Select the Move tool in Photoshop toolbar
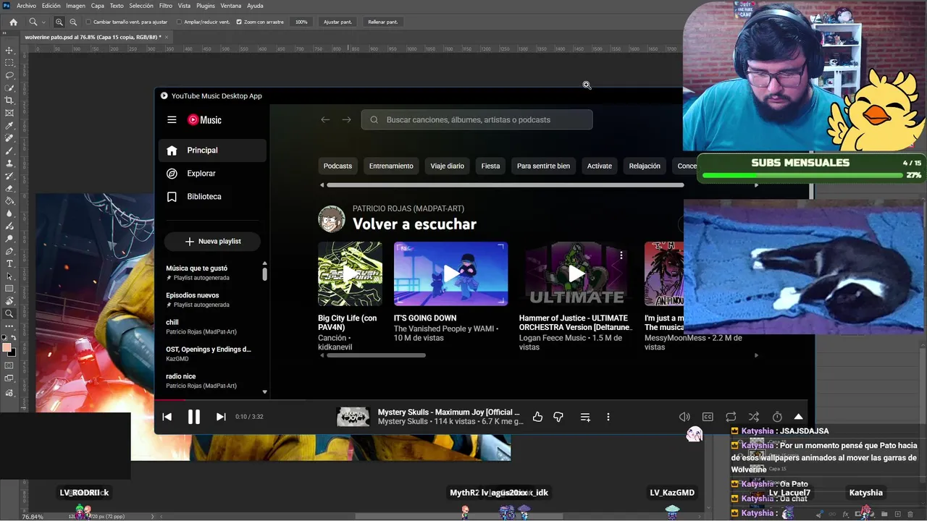 tap(9, 51)
